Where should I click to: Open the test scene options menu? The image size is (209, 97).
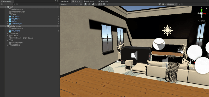pos(58,7)
